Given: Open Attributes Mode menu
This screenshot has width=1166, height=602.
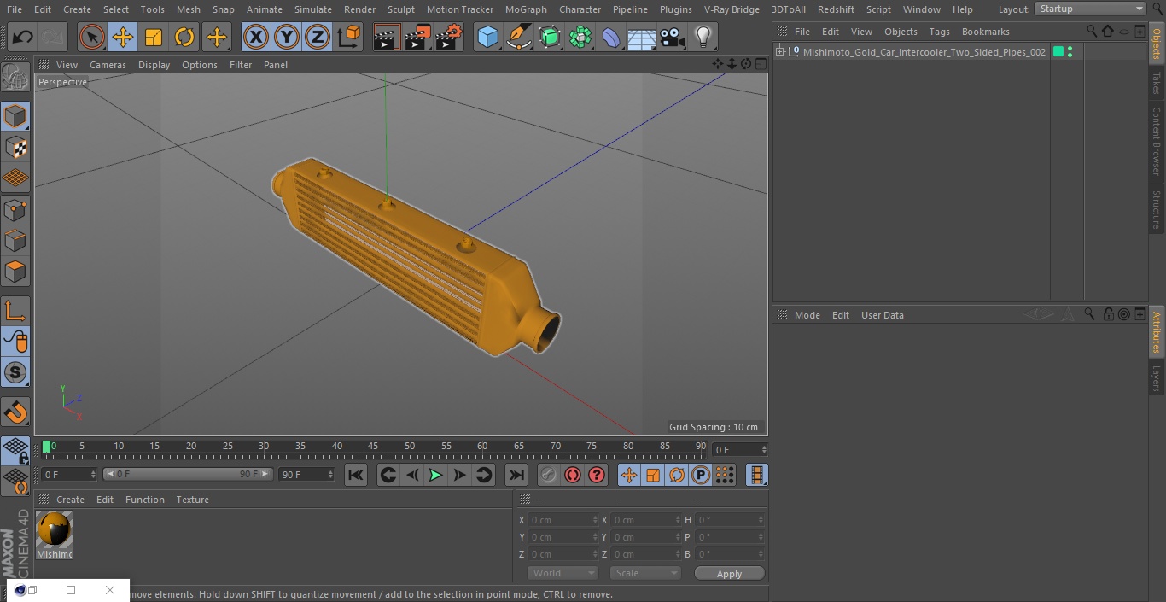Looking at the screenshot, I should (807, 315).
